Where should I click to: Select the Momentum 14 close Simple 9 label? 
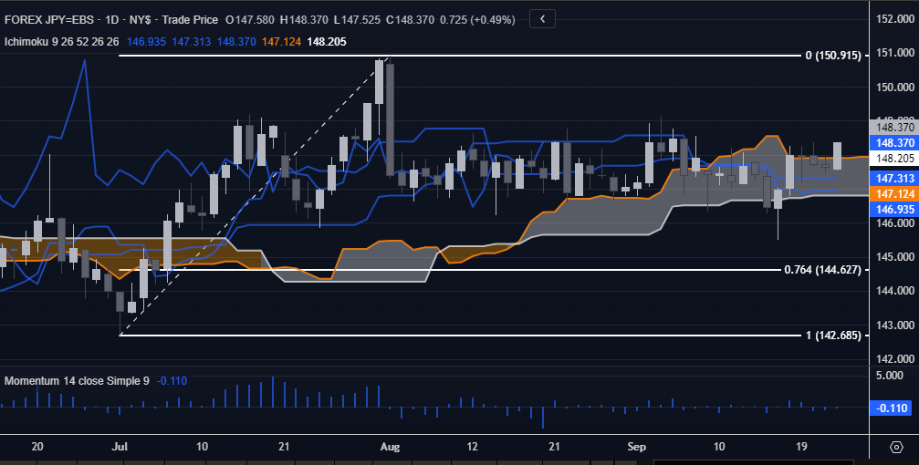(77, 380)
